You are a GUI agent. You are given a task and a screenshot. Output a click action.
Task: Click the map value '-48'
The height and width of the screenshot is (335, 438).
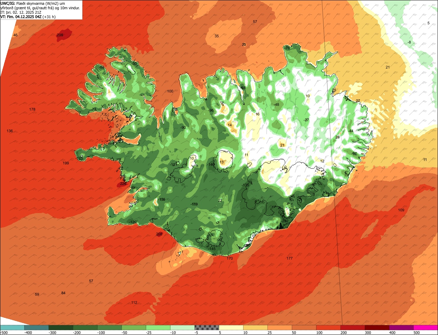pos(276,104)
